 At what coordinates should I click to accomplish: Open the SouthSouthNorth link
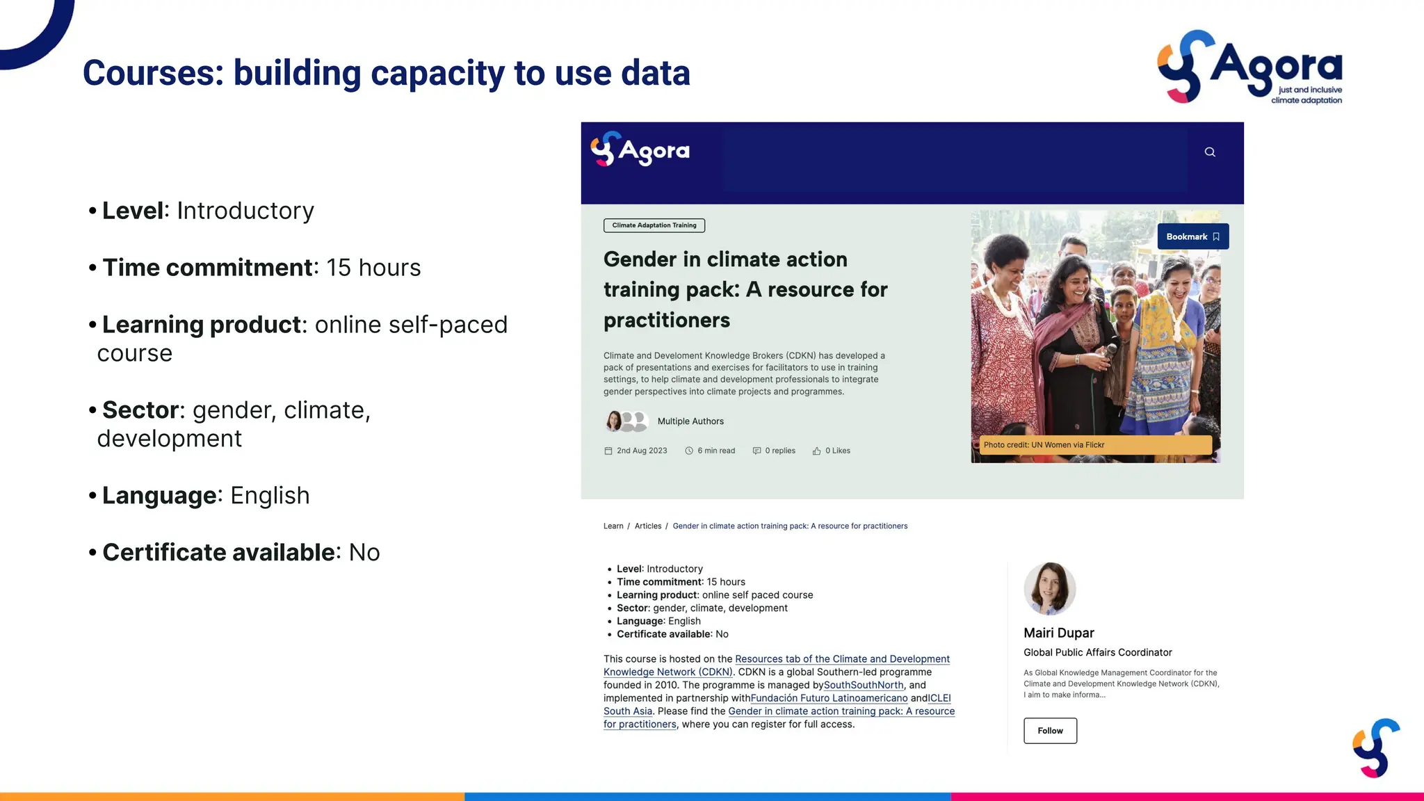point(864,685)
